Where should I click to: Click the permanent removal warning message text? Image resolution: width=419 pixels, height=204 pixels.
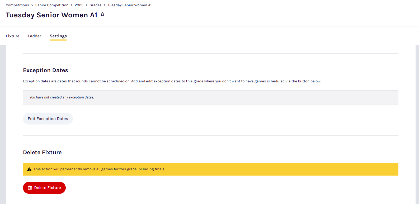click(99, 169)
